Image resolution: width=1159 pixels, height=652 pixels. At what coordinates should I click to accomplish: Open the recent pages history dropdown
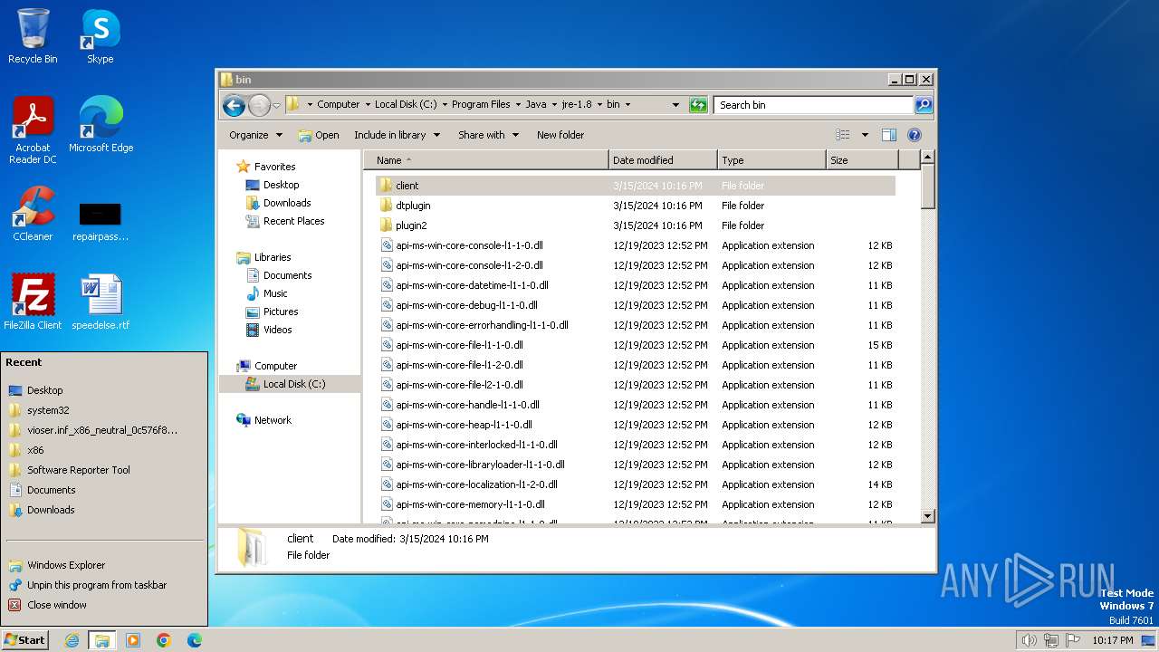(x=276, y=106)
